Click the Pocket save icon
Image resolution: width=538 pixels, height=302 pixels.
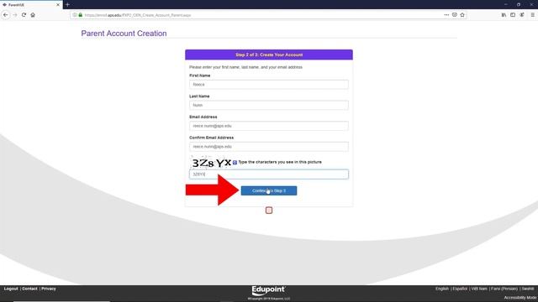pyautogui.click(x=454, y=15)
